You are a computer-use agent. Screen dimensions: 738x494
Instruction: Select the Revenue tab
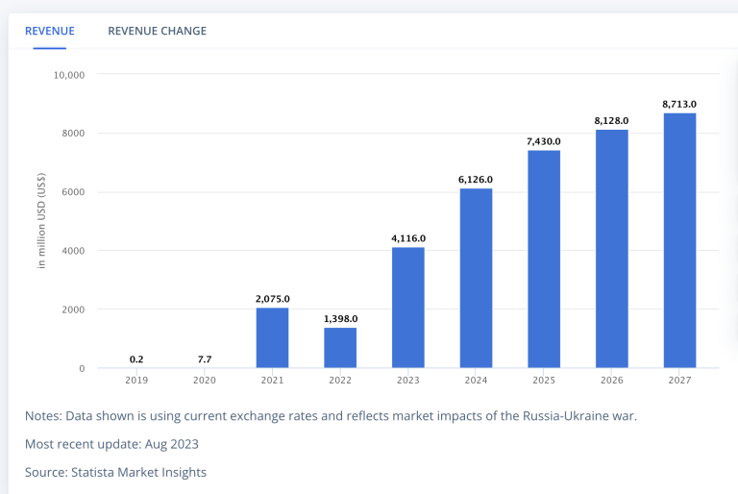coord(50,31)
